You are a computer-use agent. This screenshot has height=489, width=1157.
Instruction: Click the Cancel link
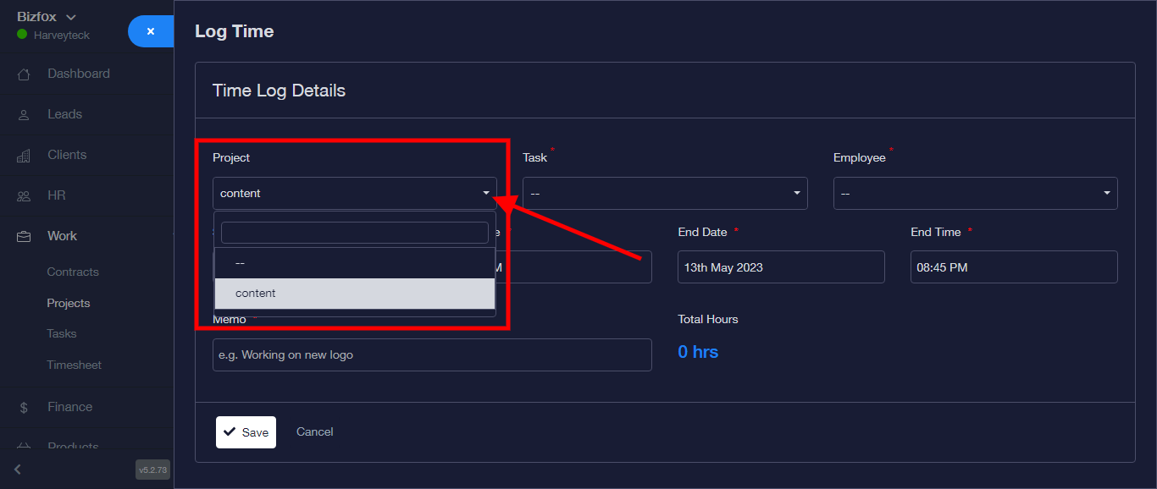pyautogui.click(x=314, y=432)
